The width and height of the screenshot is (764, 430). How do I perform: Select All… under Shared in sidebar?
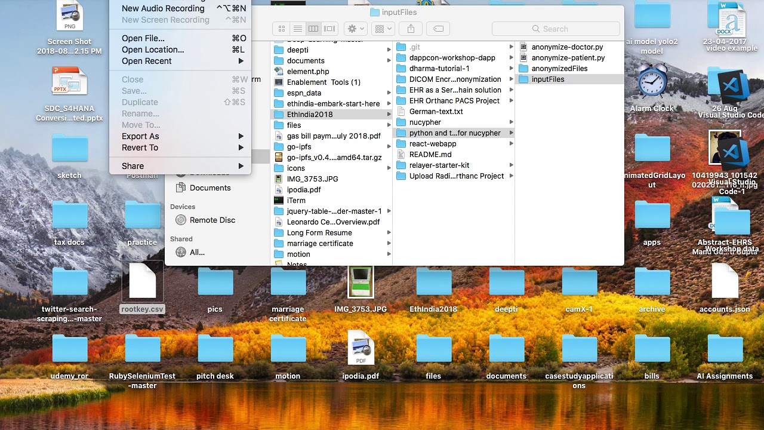pos(196,252)
